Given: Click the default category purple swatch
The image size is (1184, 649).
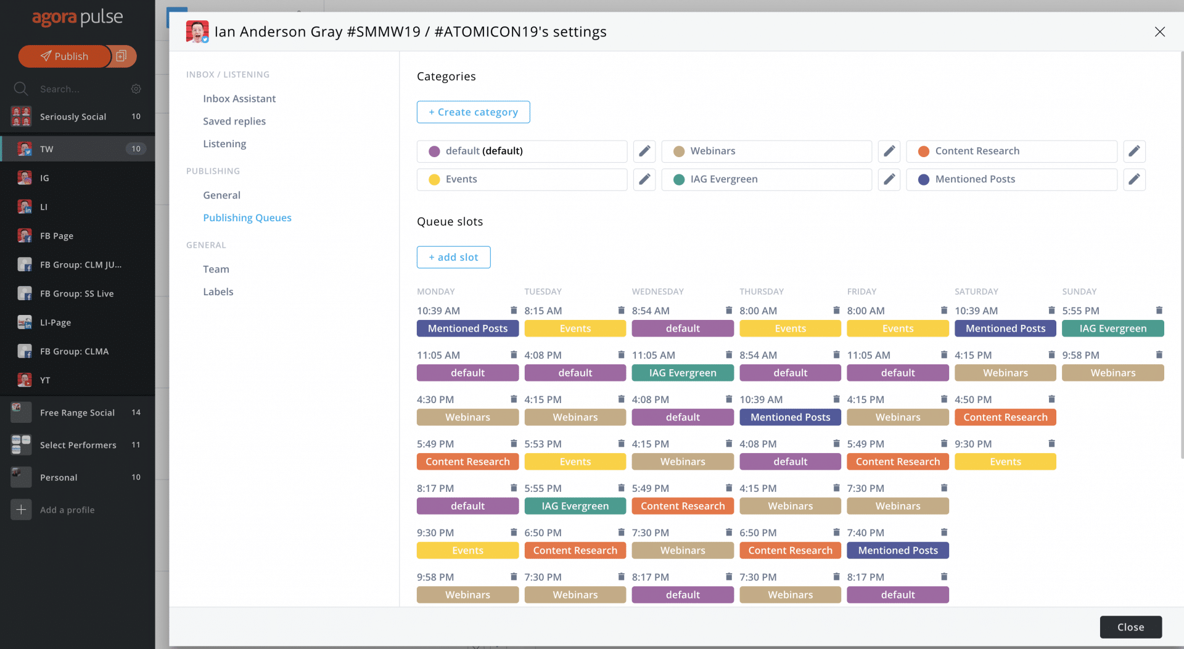Looking at the screenshot, I should pyautogui.click(x=434, y=151).
